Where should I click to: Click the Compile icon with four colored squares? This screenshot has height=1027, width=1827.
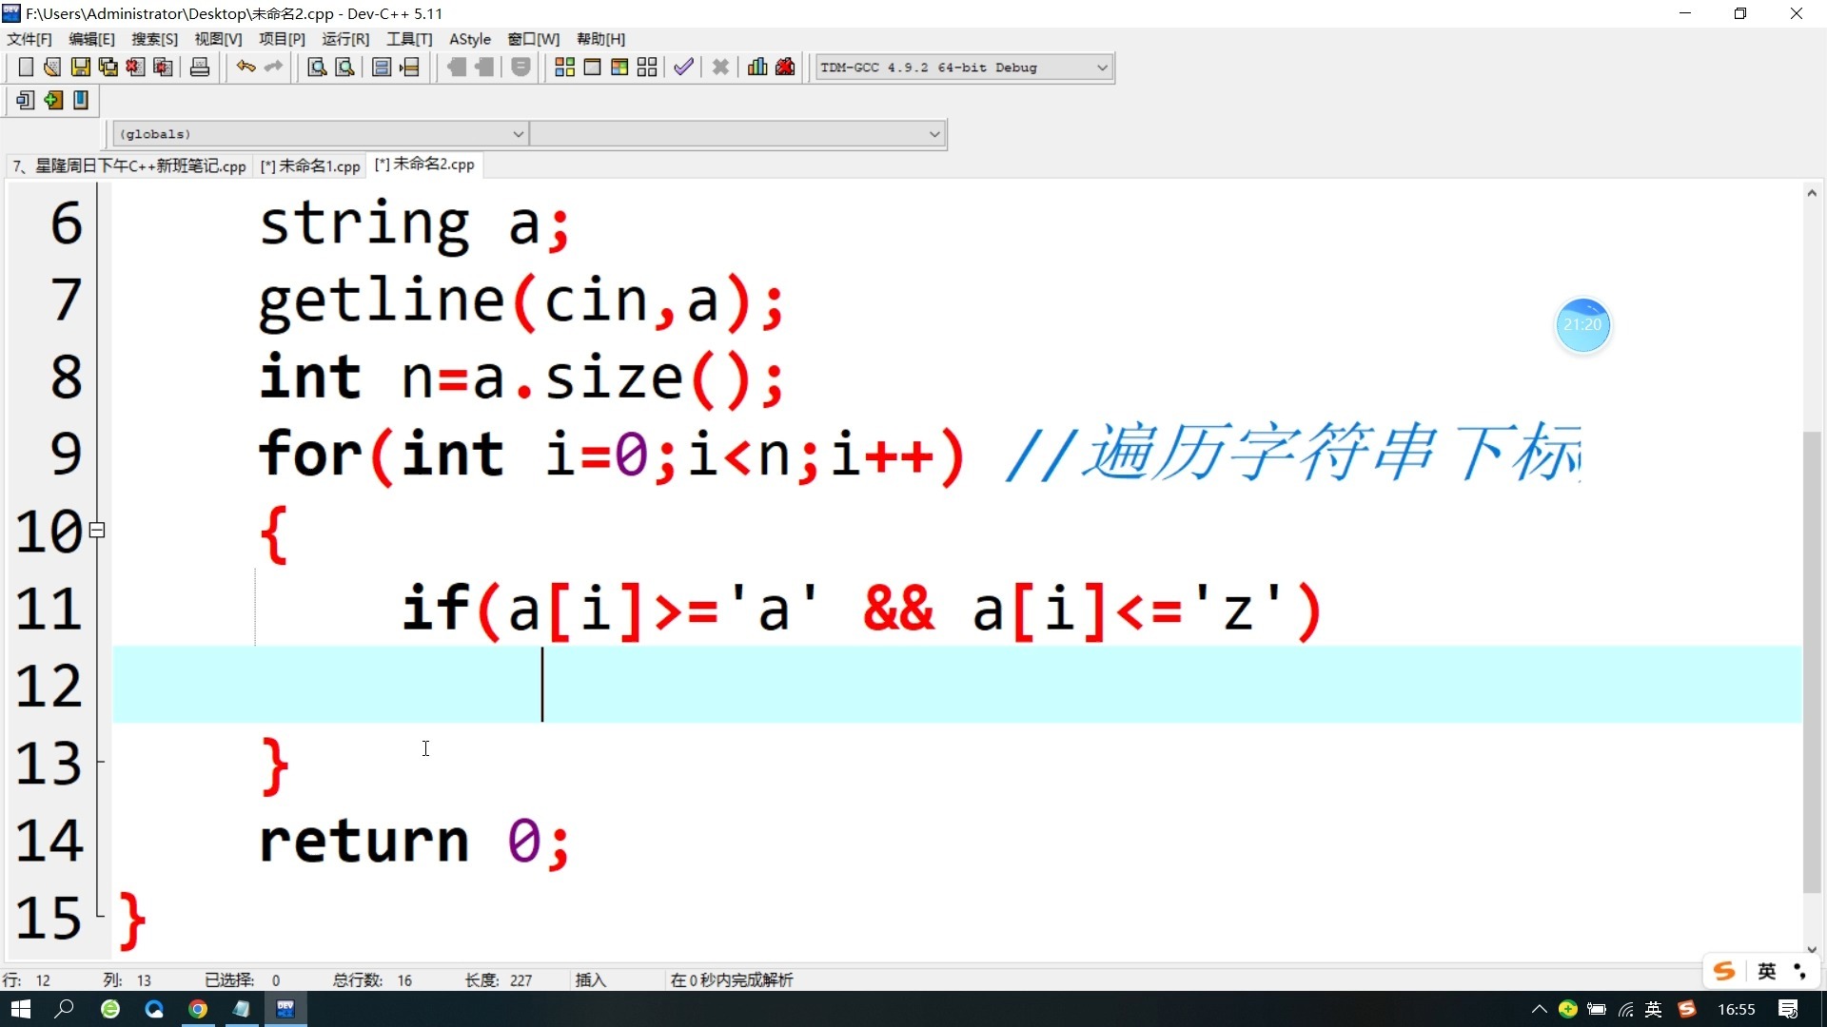564,68
